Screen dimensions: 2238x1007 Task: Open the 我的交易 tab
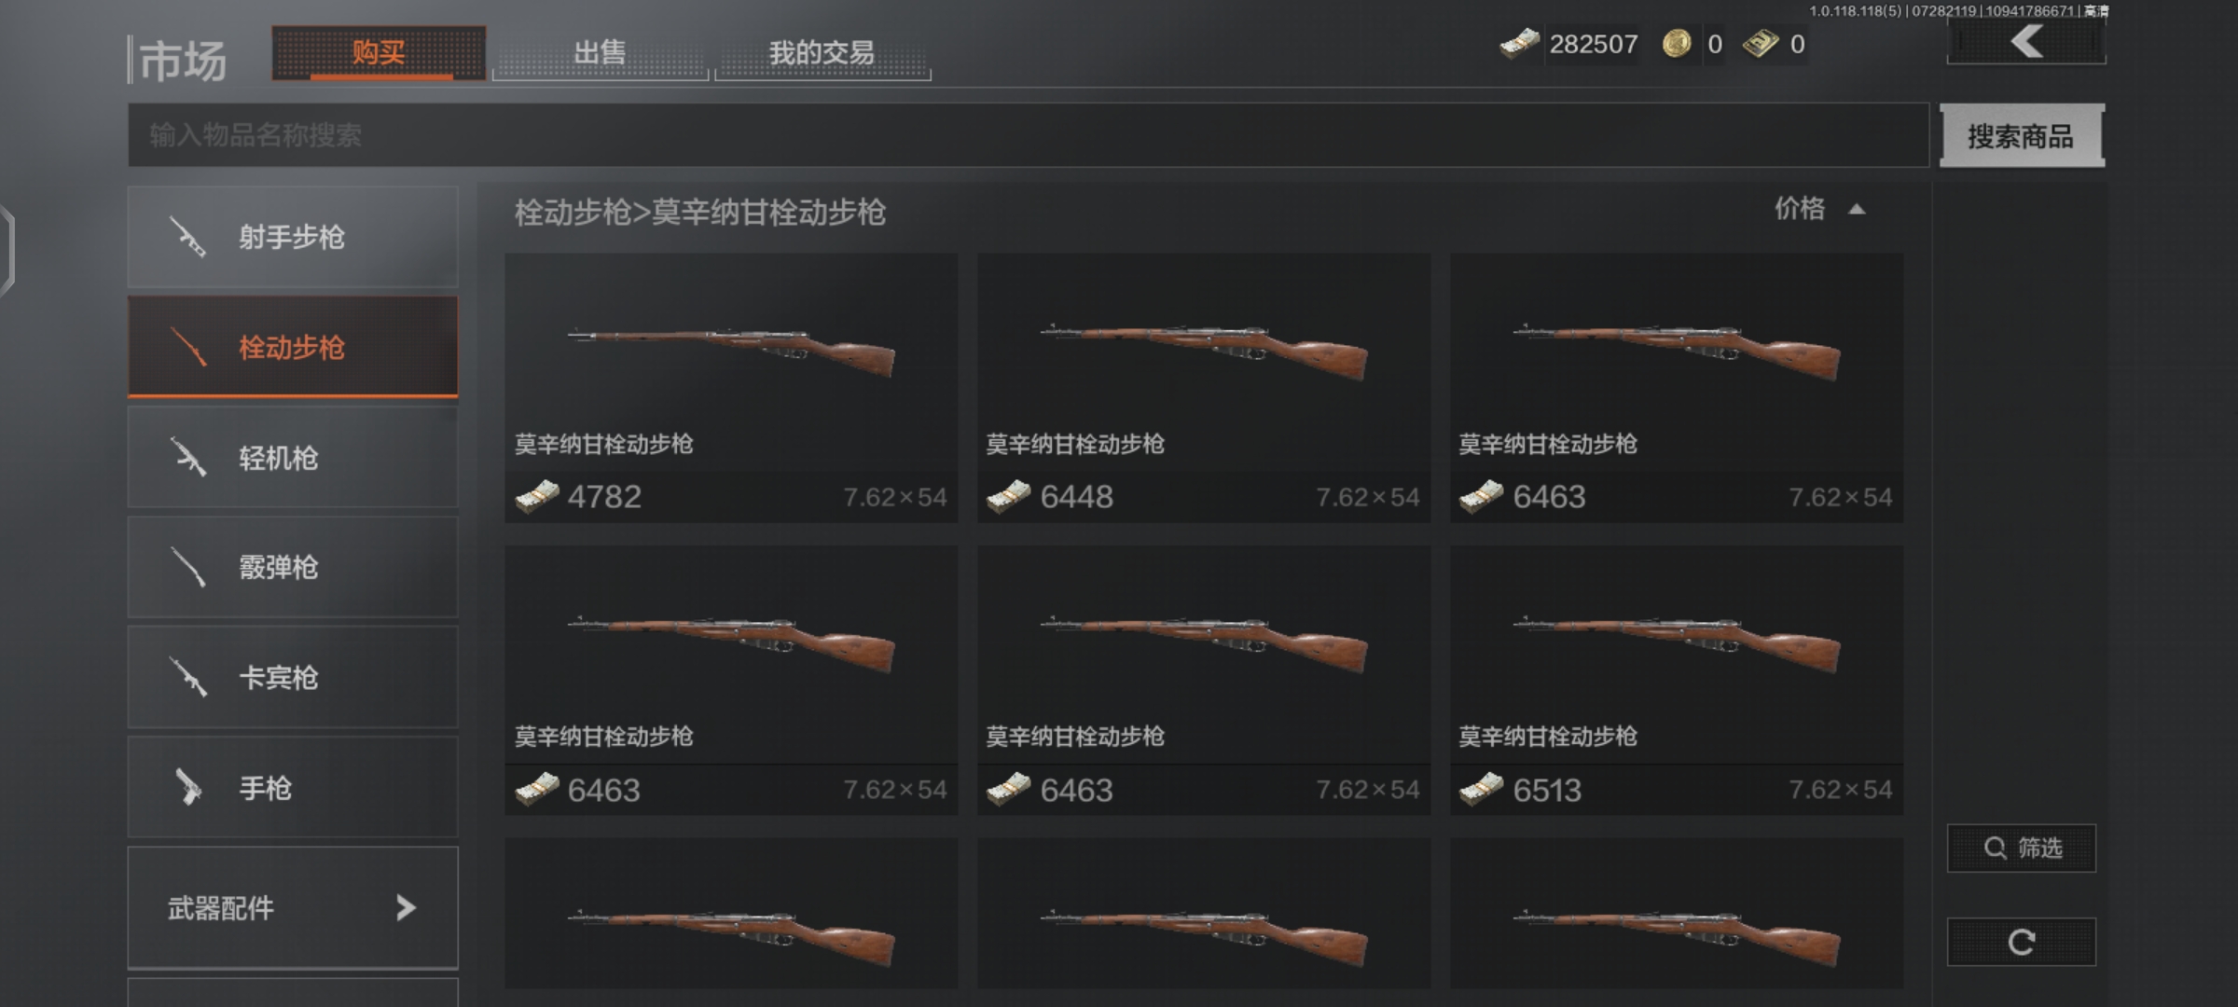click(x=822, y=52)
